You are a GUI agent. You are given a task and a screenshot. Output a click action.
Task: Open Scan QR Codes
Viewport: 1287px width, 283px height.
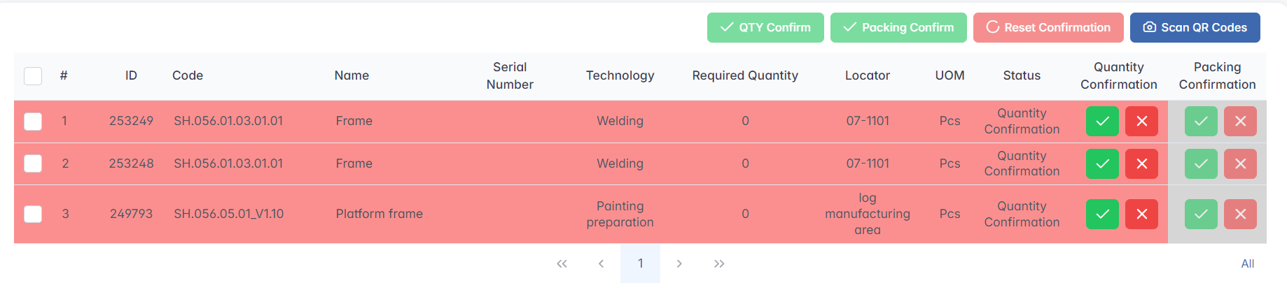click(1195, 27)
